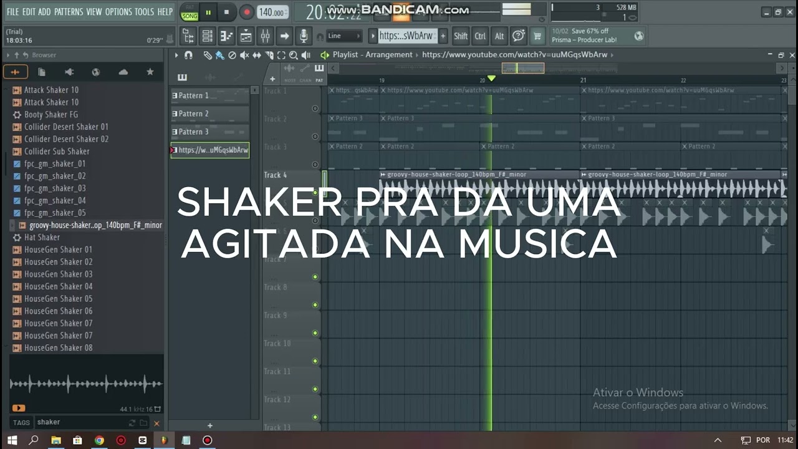This screenshot has height=449, width=798.
Task: Click the Ctrl modifier button
Action: point(480,36)
